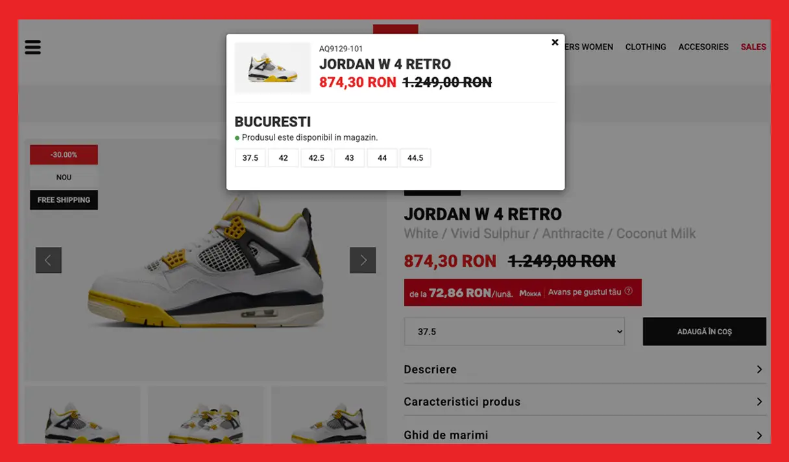Click the Mokka info question mark icon
The width and height of the screenshot is (789, 462).
click(x=628, y=292)
